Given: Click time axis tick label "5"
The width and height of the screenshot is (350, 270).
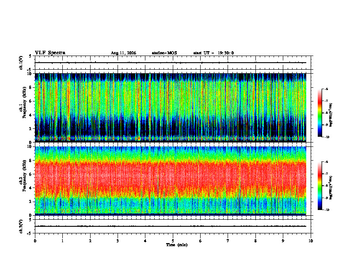Looking at the screenshot, I should point(173,241).
